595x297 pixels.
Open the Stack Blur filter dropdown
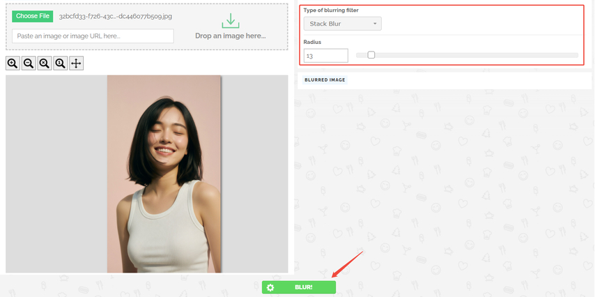pyautogui.click(x=342, y=24)
